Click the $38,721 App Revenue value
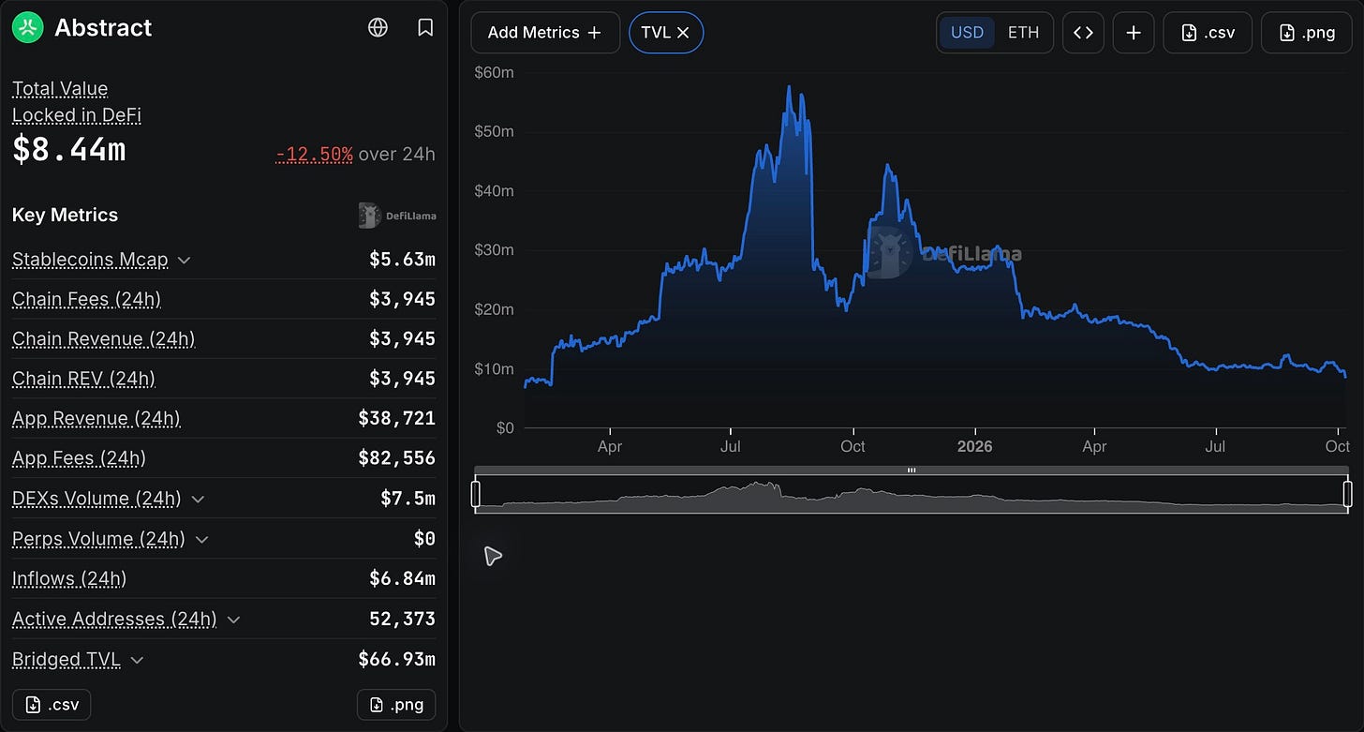 397,419
